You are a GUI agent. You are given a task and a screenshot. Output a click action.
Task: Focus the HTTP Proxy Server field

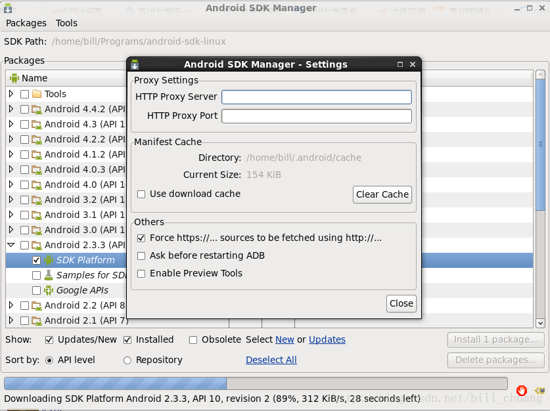[316, 97]
